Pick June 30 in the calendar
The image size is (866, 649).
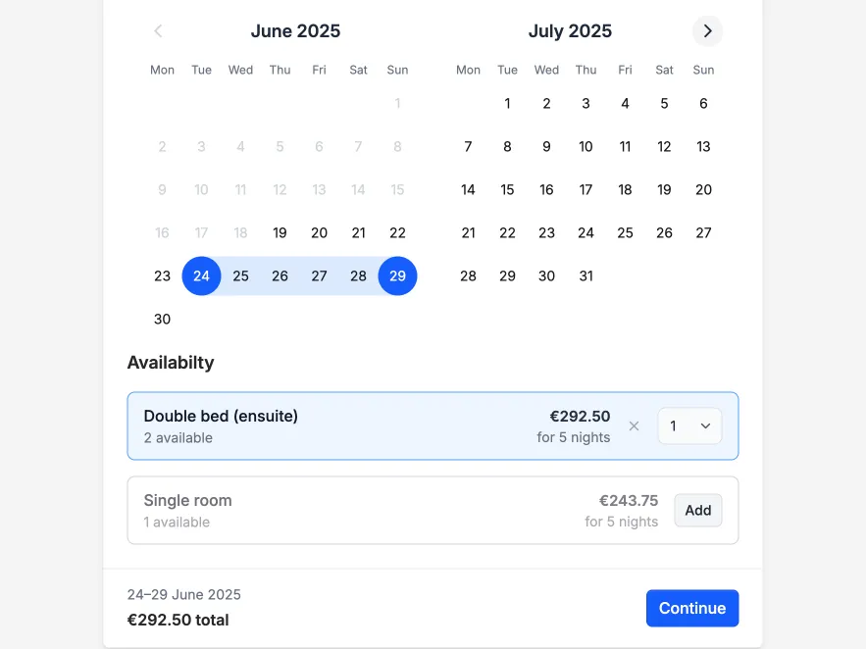coord(163,320)
